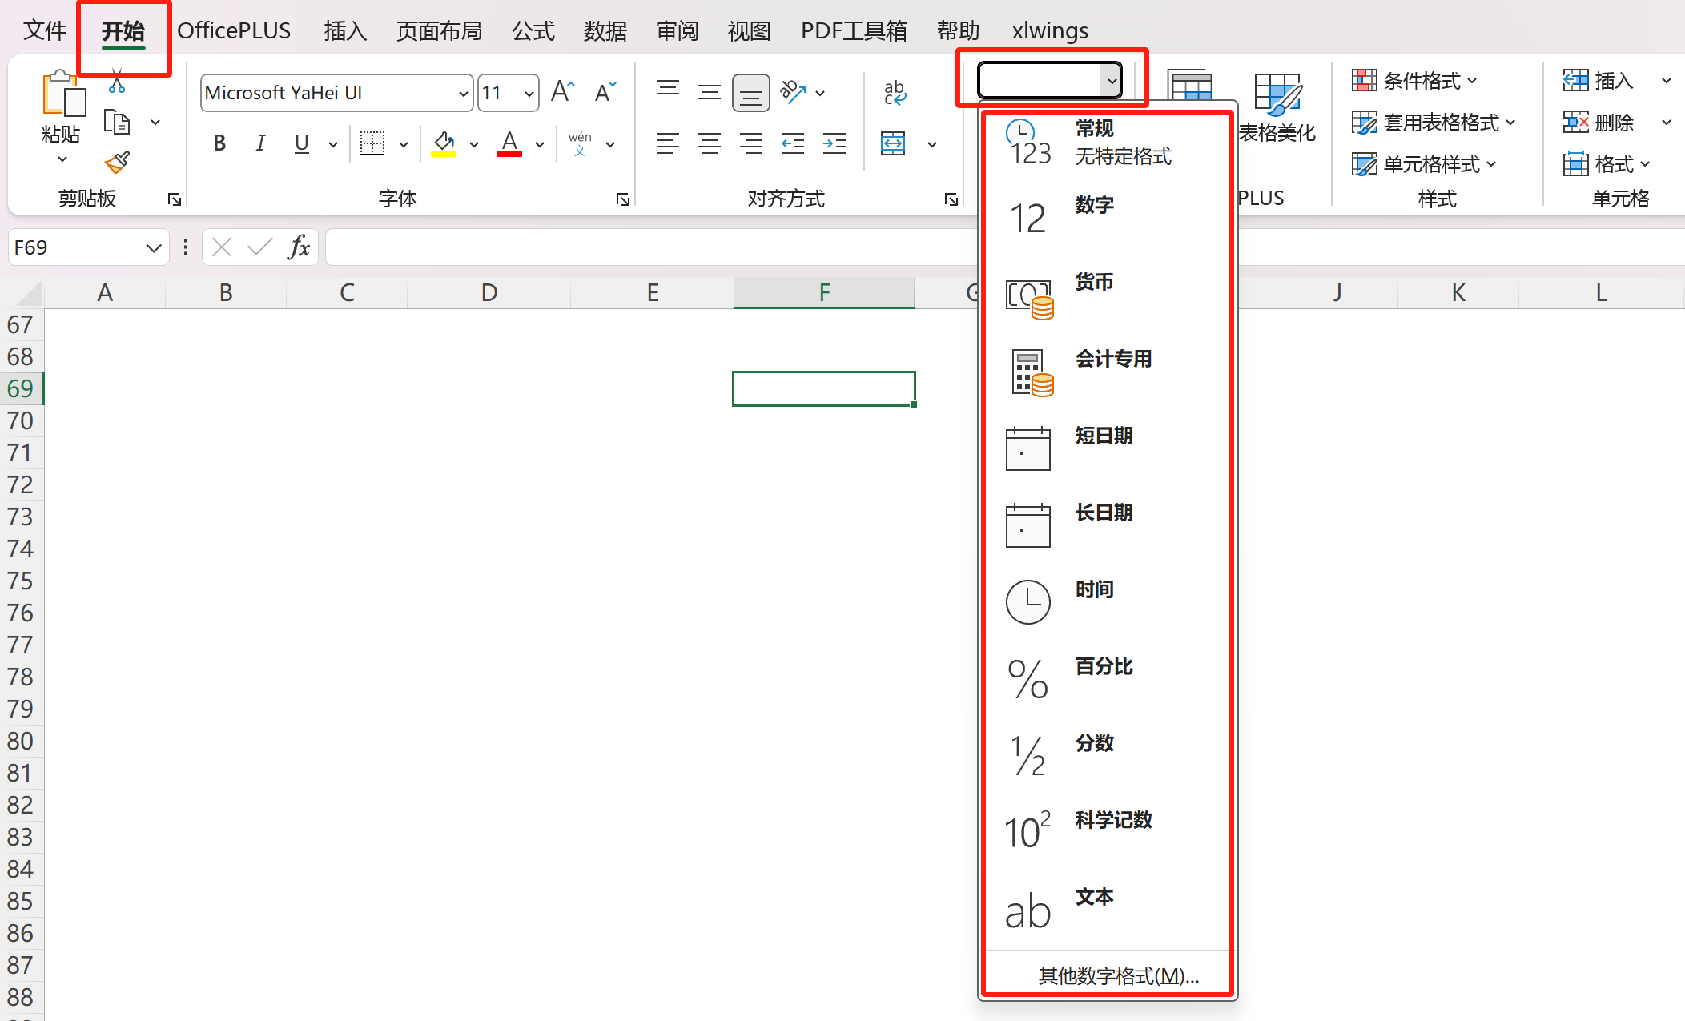1685x1021 pixels.
Task: Click the insert function fx icon
Action: click(x=299, y=247)
